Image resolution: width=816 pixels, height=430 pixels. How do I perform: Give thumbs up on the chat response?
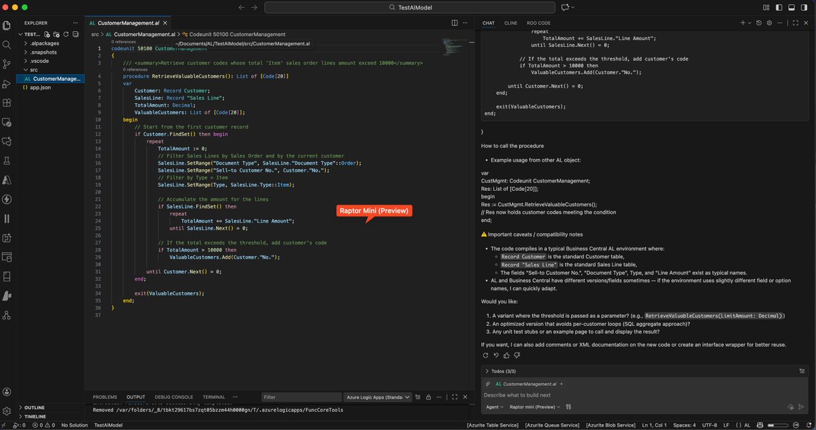[x=506, y=355]
